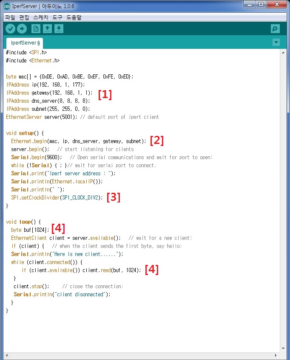This screenshot has width=290, height=360.
Task: Click 'Serial.println(Ethernet.localIP());' line
Action: [57, 181]
